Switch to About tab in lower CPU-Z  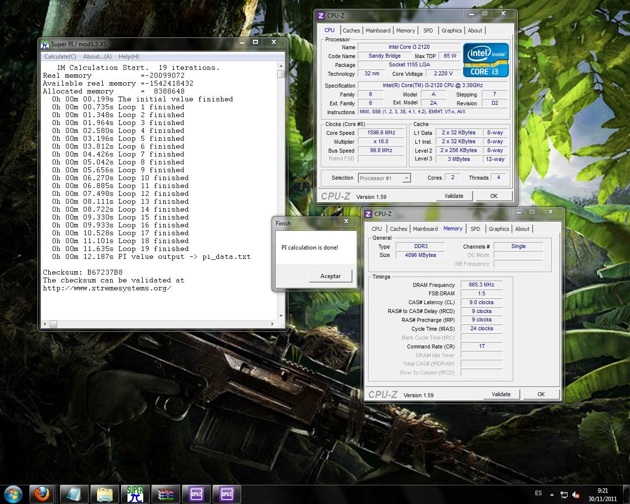[x=522, y=229]
